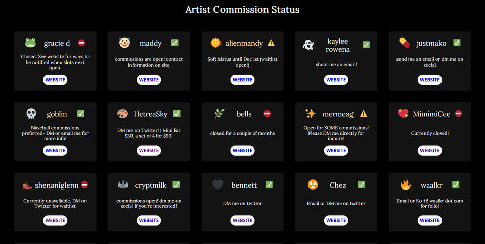Click the Artist Commission Status heading
Image resolution: width=485 pixels, height=244 pixels.
coord(242,10)
